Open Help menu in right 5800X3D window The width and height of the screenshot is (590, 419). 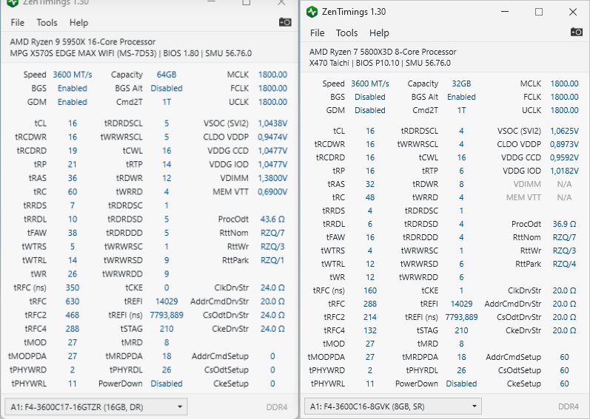pyautogui.click(x=379, y=33)
